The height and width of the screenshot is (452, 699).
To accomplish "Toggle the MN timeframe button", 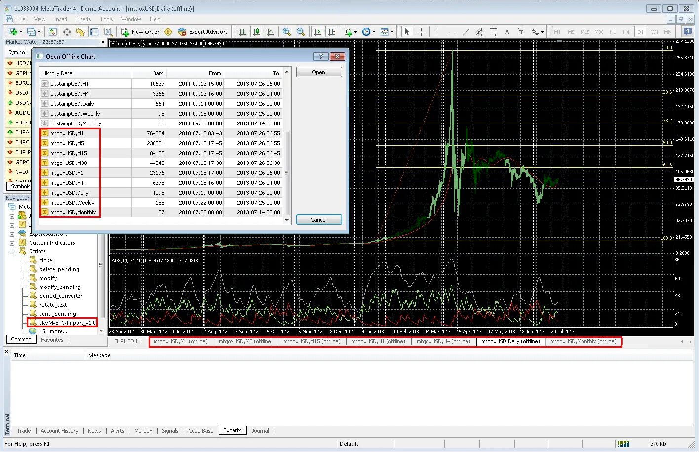I will pos(668,32).
